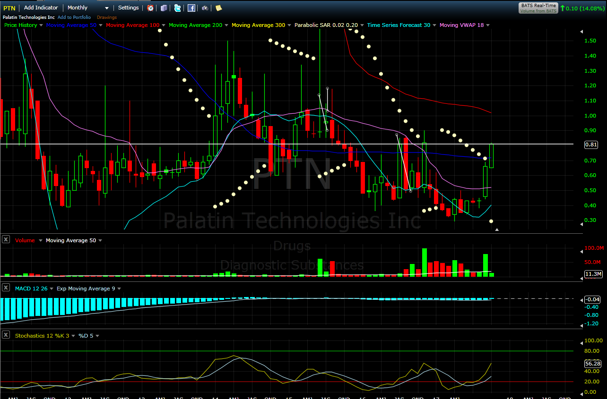
Task: Click the -0.04 MACD value label
Action: pyautogui.click(x=592, y=299)
